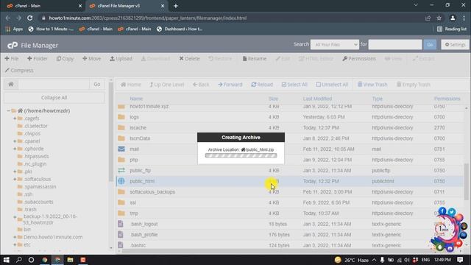The width and height of the screenshot is (471, 265).
Task: Click the ssl folder icon
Action: [121, 202]
